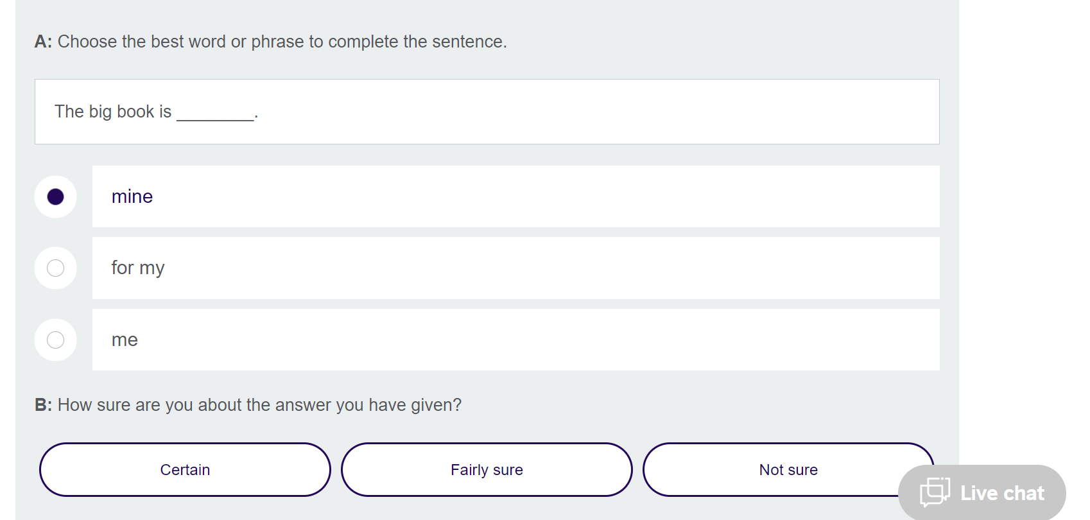Click the bold 'B:' section label

(43, 405)
